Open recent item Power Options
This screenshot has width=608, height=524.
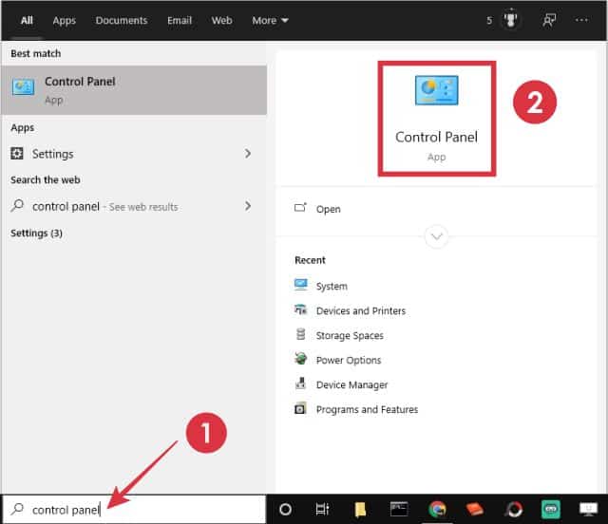pyautogui.click(x=349, y=361)
